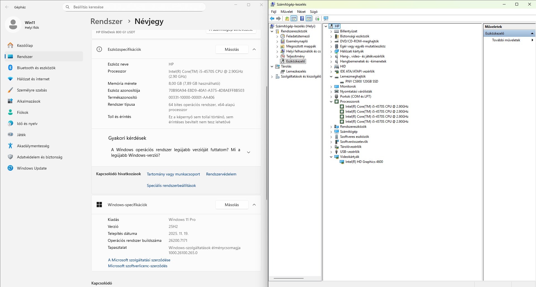Open the Rendszervédelem link
The image size is (536, 287).
pos(221,174)
